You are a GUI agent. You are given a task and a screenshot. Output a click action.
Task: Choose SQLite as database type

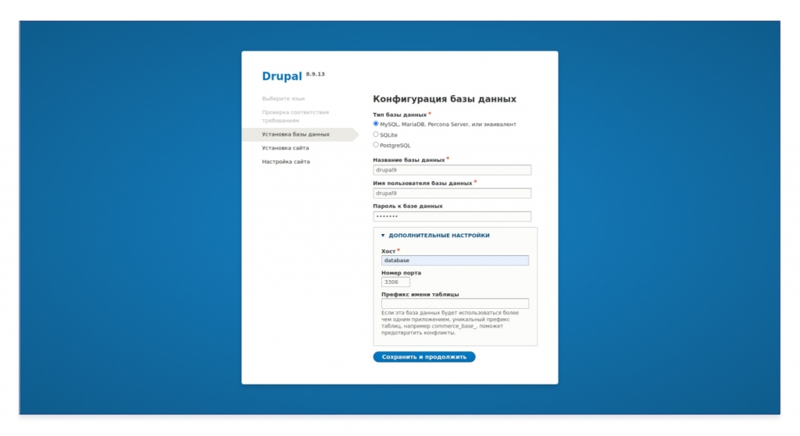click(376, 134)
